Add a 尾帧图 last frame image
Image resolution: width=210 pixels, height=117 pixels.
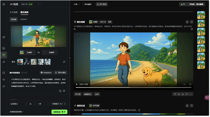(50, 53)
